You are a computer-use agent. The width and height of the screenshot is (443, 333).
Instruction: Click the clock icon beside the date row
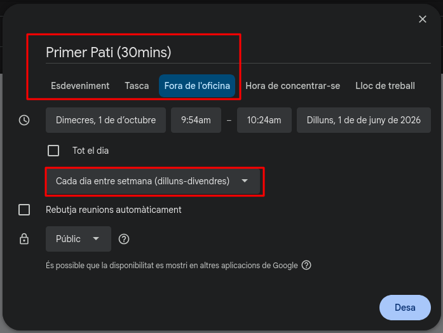(24, 120)
